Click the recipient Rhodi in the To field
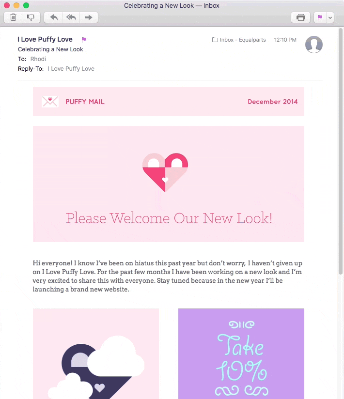Screen dimensions: 344x399 click(38, 59)
